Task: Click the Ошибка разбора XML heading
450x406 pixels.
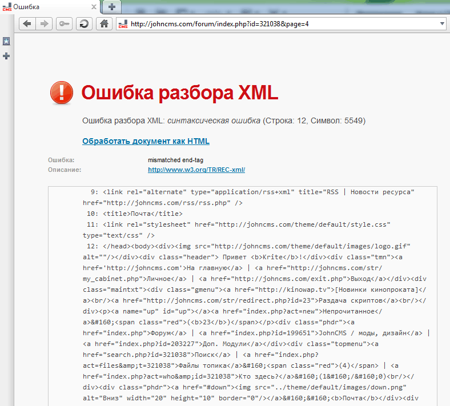Action: [x=180, y=93]
